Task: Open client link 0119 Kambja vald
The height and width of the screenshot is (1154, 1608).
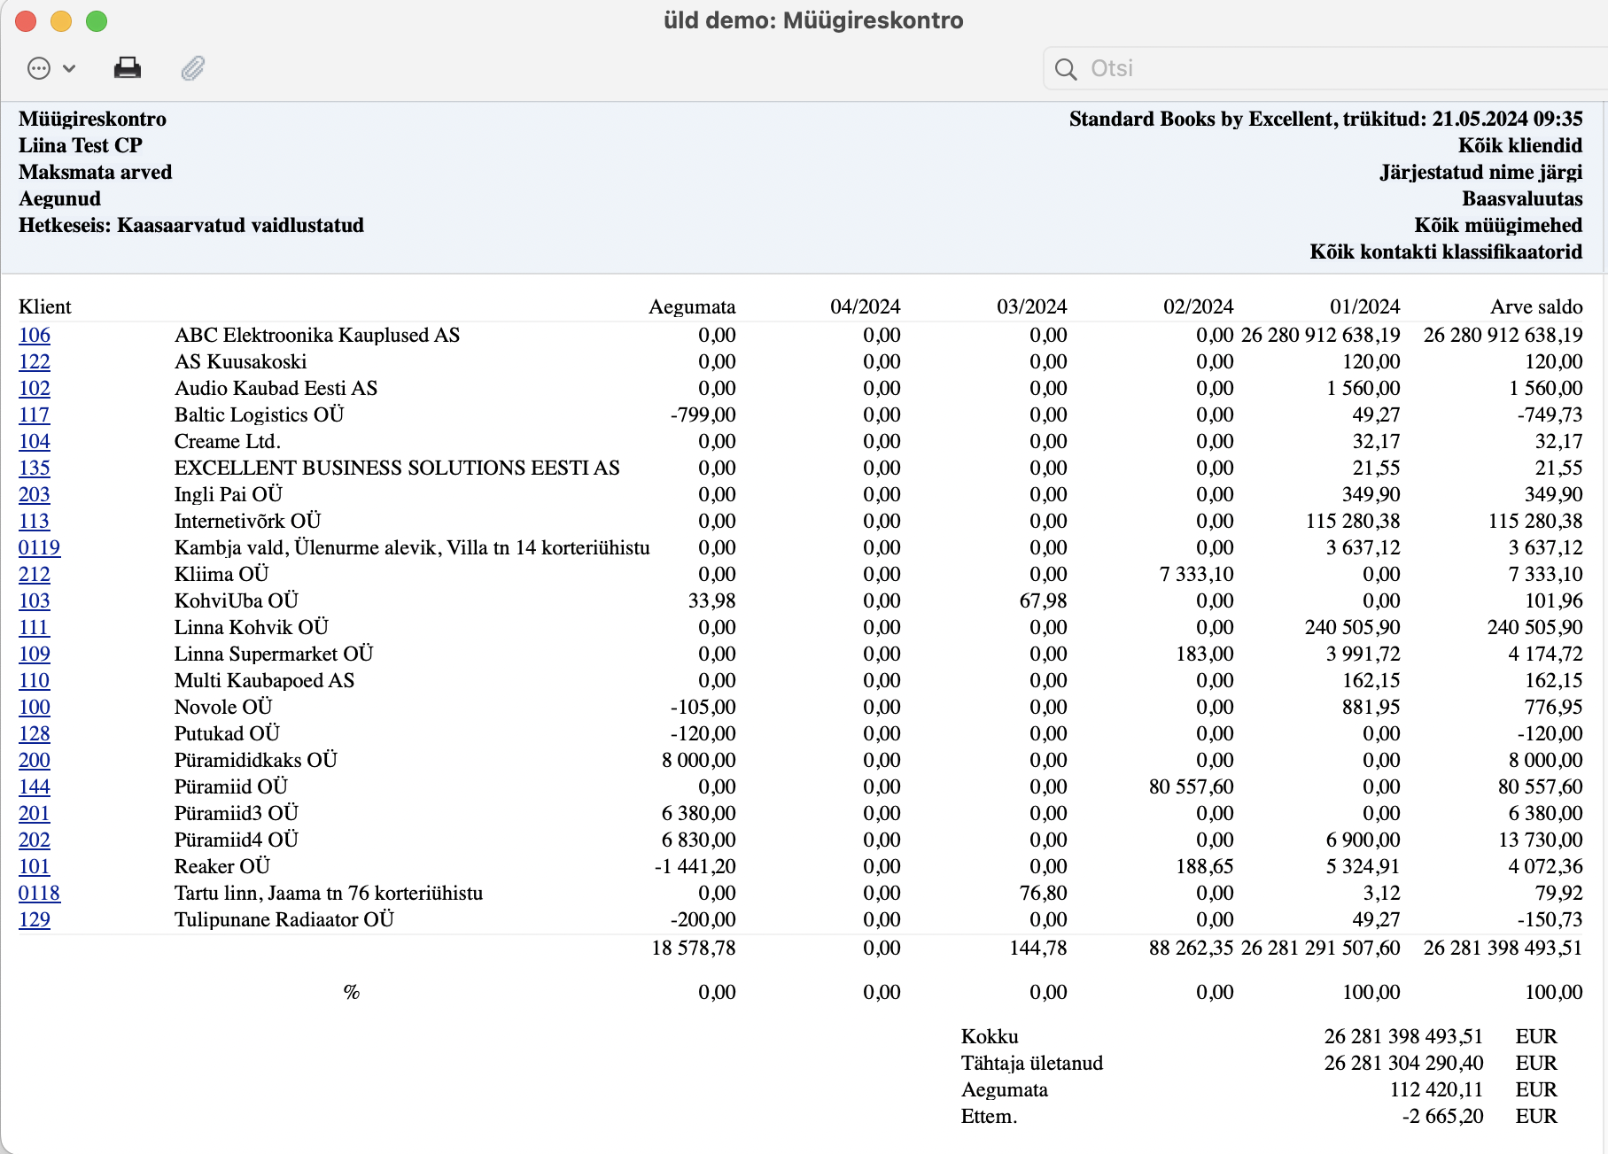Action: click(x=40, y=547)
